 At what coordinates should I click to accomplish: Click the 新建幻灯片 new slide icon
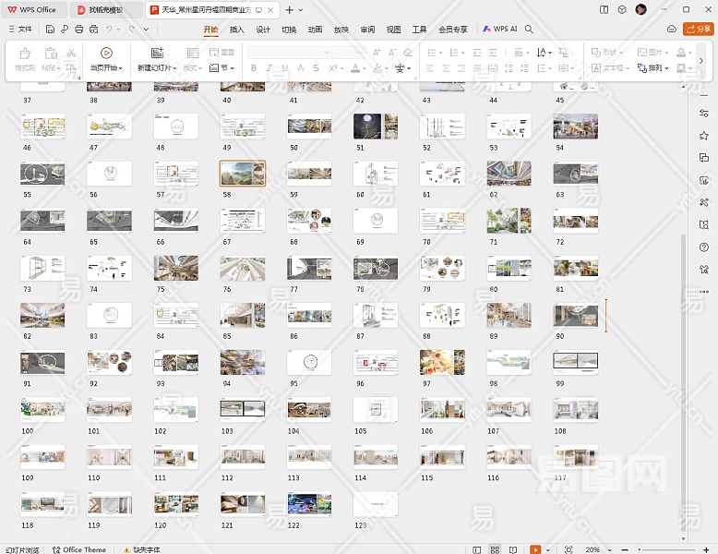(x=157, y=54)
